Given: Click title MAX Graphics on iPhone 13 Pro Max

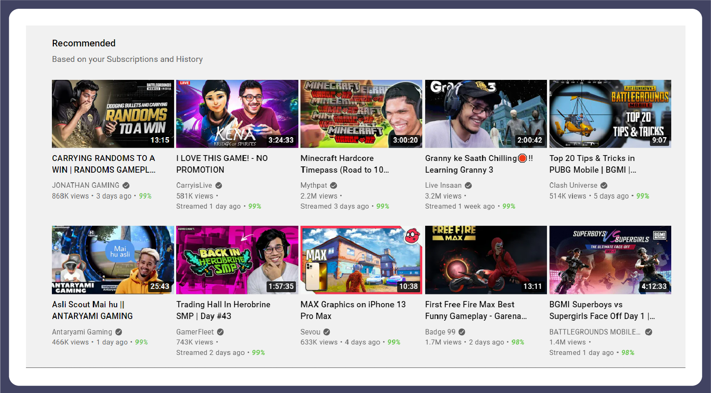Looking at the screenshot, I should click(353, 310).
